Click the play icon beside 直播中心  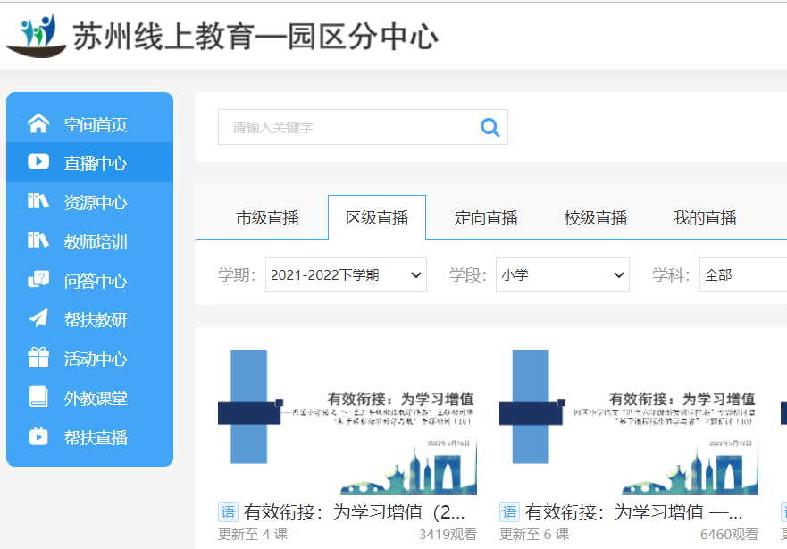(37, 163)
